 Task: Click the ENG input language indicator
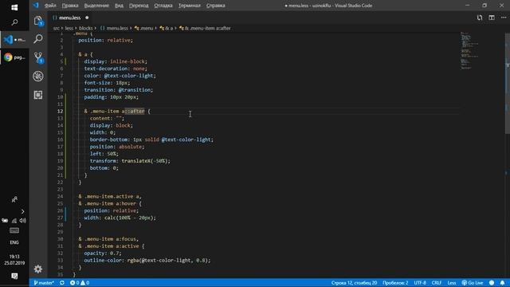pos(14,242)
